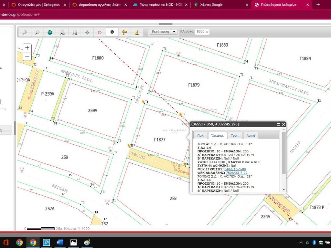Viewport: 331px width, 248px height.
Task: Open the Κλίμακα scale dropdown
Action: coord(202,32)
